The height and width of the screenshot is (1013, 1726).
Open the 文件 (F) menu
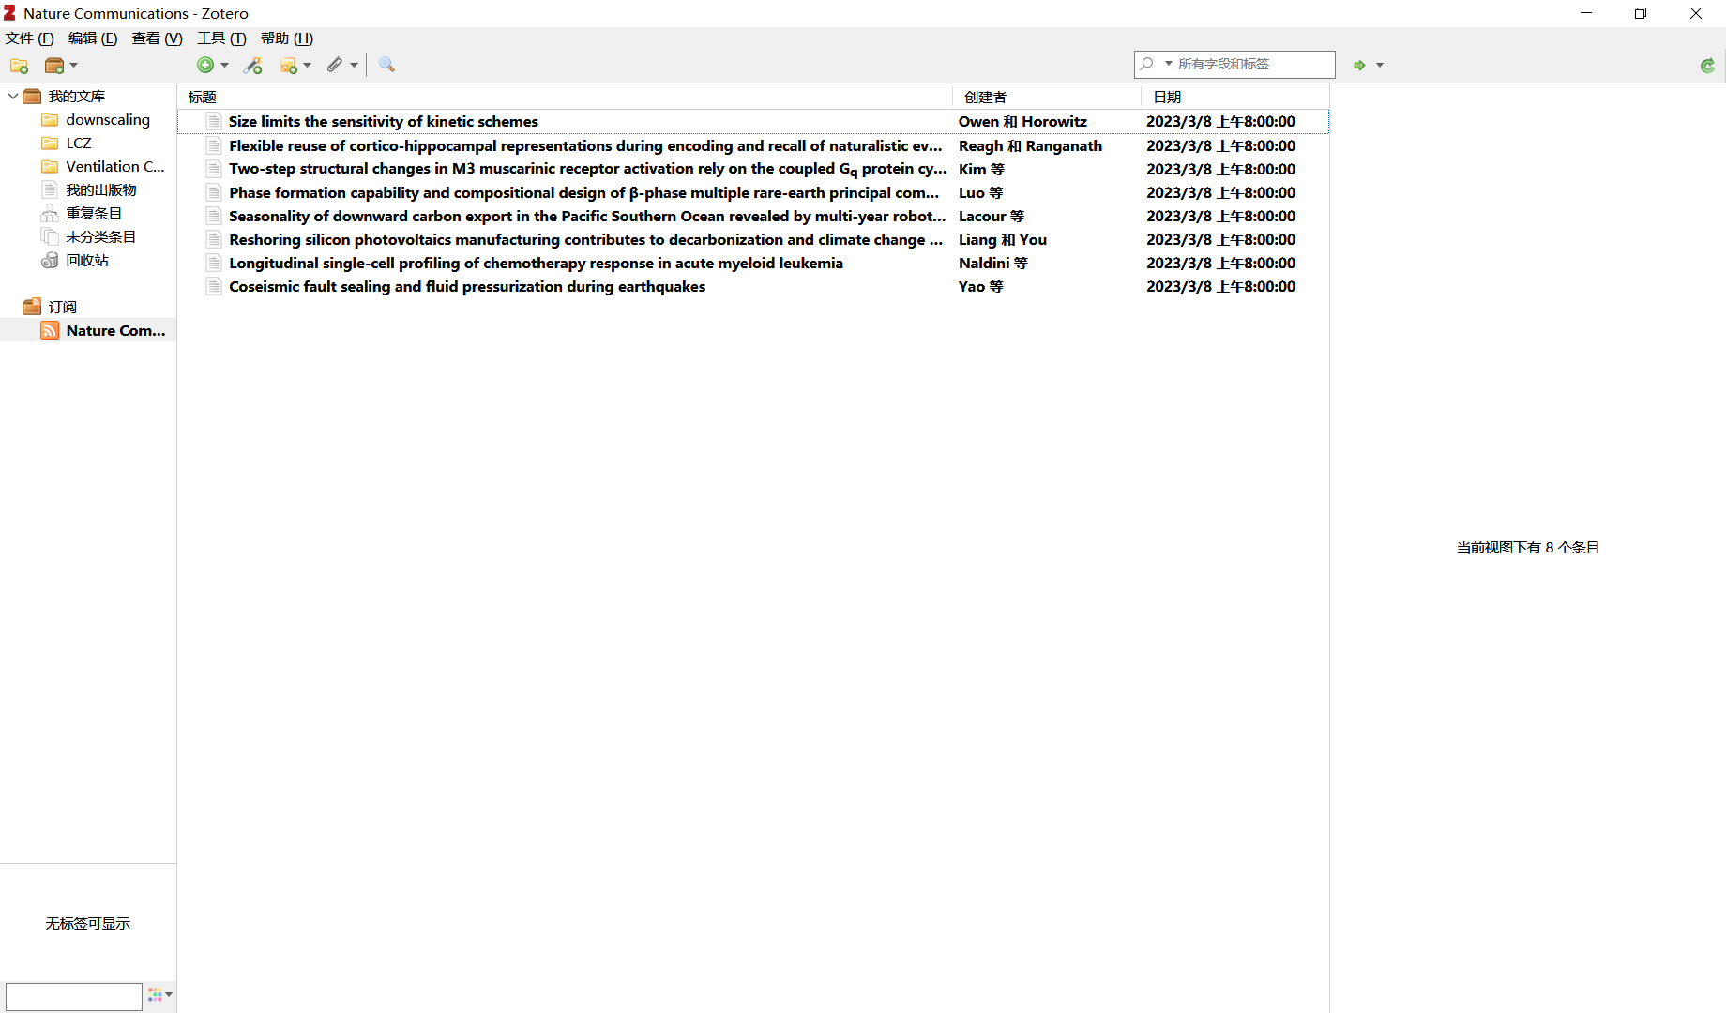[30, 38]
